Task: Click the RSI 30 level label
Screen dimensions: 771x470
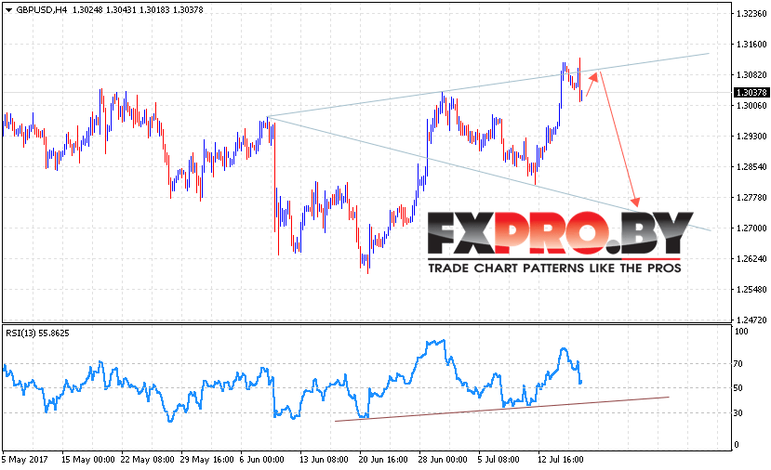Action: [738, 413]
